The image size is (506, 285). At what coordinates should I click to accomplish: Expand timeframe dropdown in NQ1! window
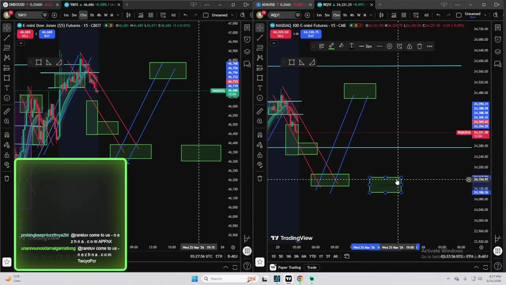pyautogui.click(x=370, y=15)
